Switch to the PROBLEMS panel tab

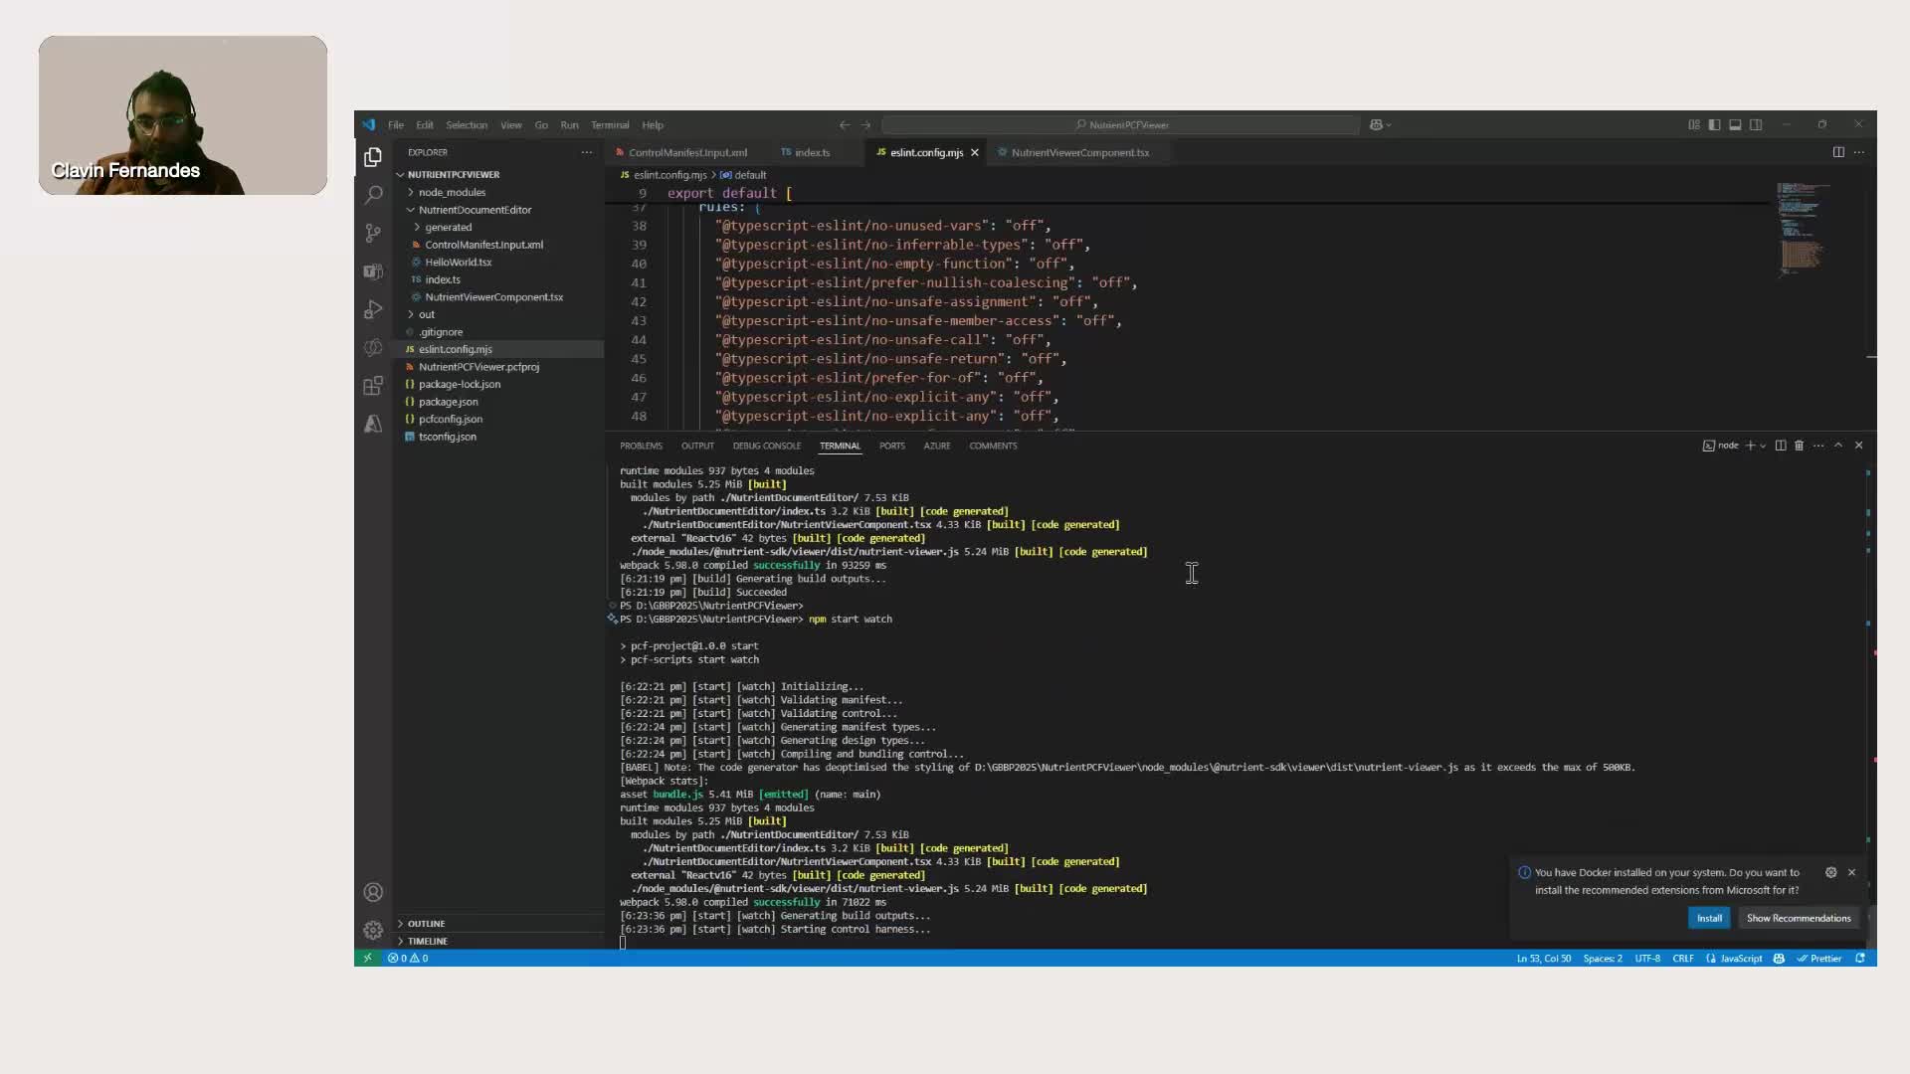[641, 446]
